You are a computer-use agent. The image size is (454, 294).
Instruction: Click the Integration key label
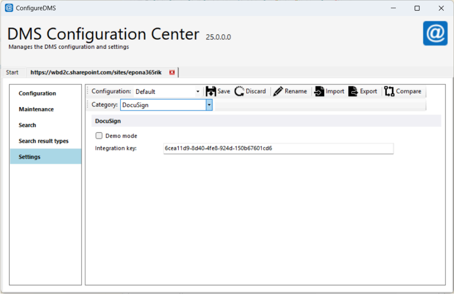coord(116,148)
